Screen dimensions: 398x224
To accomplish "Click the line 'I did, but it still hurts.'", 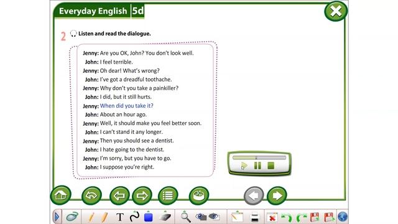I will pos(126,97).
